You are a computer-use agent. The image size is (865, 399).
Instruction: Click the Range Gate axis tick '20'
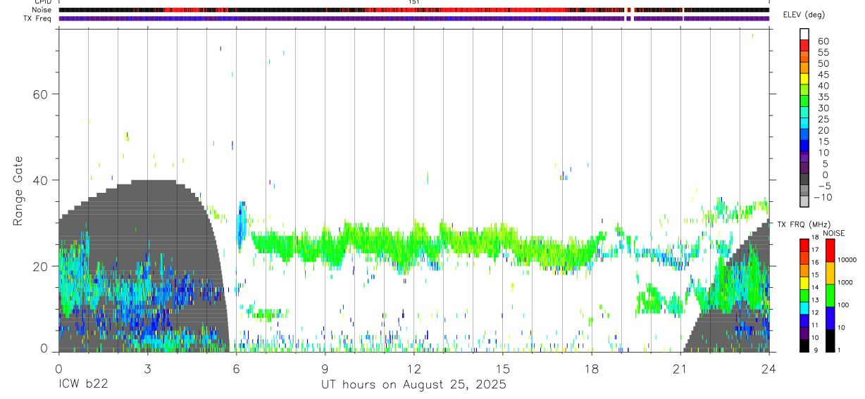[x=42, y=266]
